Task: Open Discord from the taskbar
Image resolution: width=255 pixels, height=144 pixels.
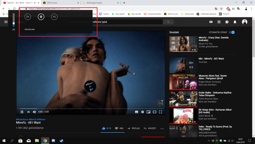Action: coord(53,141)
